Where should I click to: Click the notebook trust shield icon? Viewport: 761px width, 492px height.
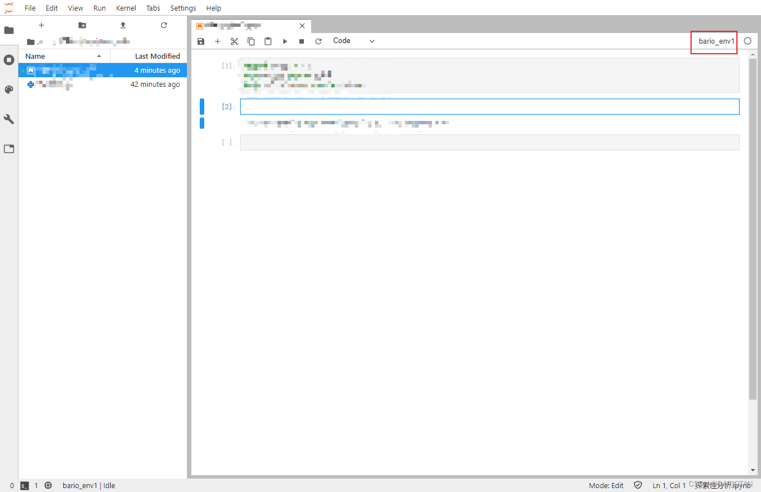pos(638,485)
